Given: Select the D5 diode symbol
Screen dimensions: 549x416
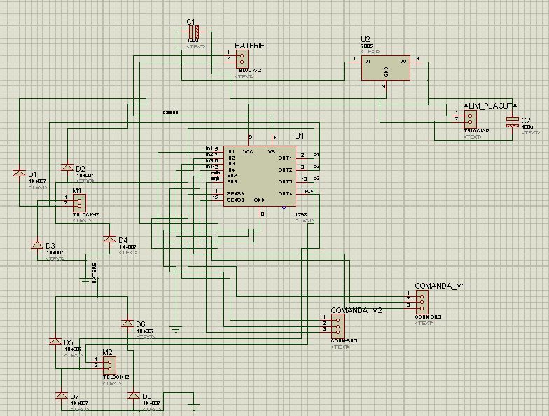Looking at the screenshot, I should (55, 341).
